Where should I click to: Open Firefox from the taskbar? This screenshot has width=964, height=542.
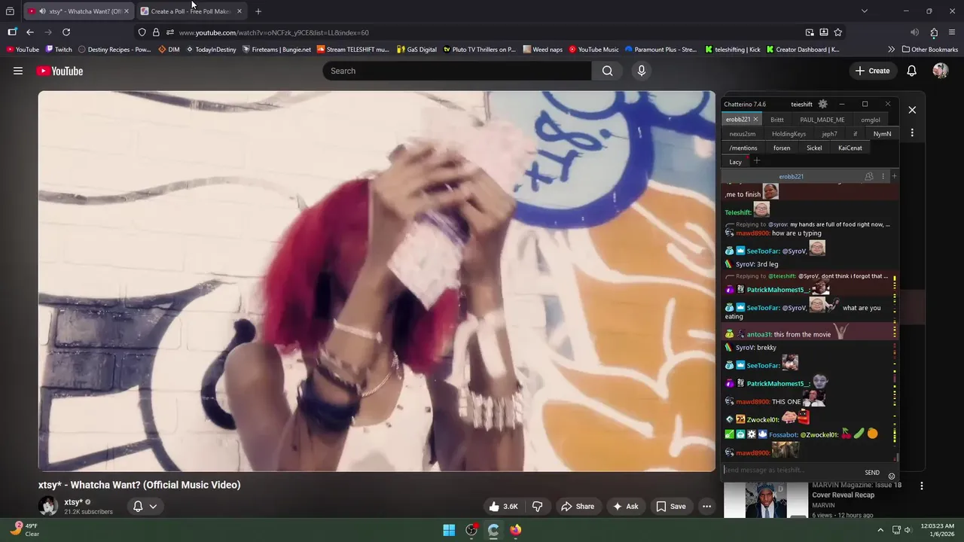tap(515, 530)
